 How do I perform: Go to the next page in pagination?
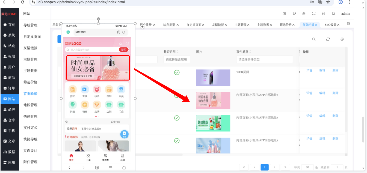pos(274,167)
